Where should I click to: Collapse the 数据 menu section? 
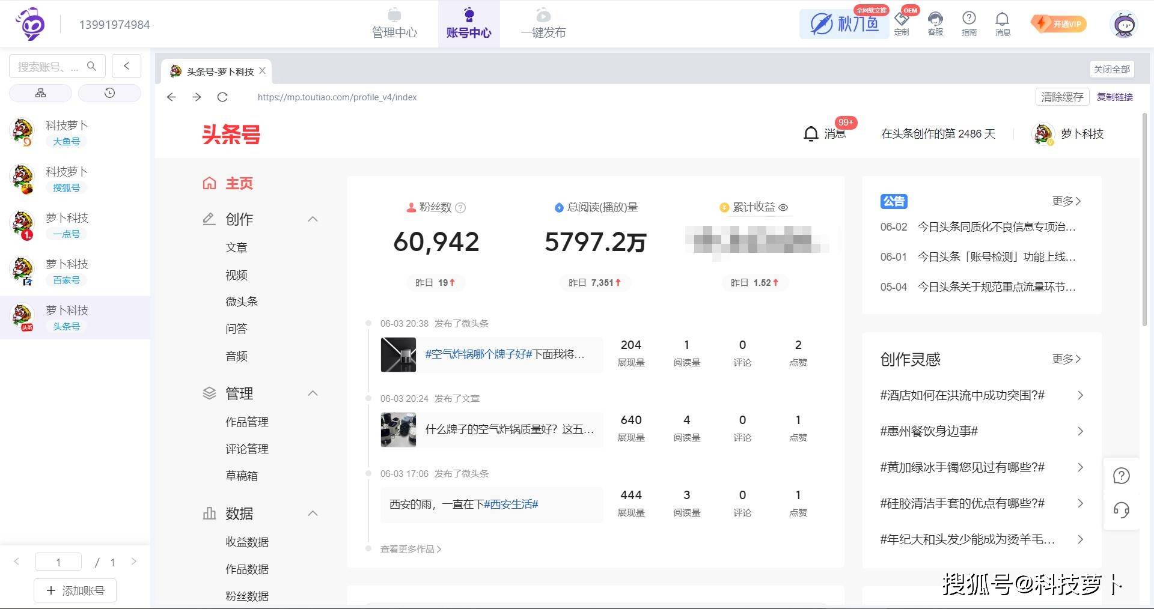pos(313,514)
